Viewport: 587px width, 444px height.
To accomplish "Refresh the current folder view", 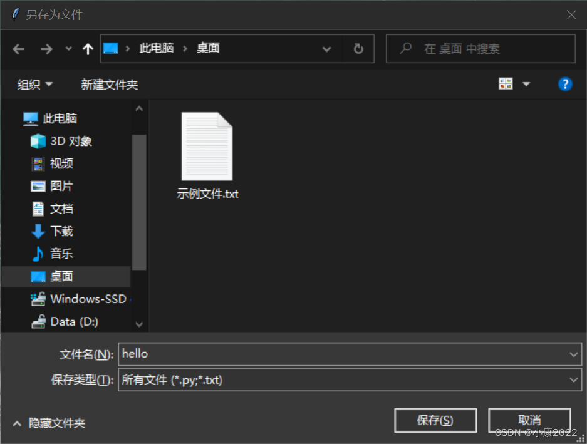I will tap(358, 48).
